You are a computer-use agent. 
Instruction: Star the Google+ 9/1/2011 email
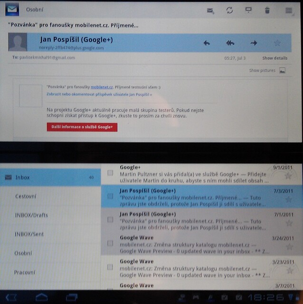(x=288, y=176)
